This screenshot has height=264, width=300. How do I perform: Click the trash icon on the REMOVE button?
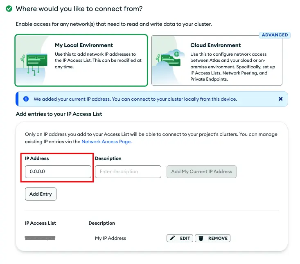coord(201,238)
